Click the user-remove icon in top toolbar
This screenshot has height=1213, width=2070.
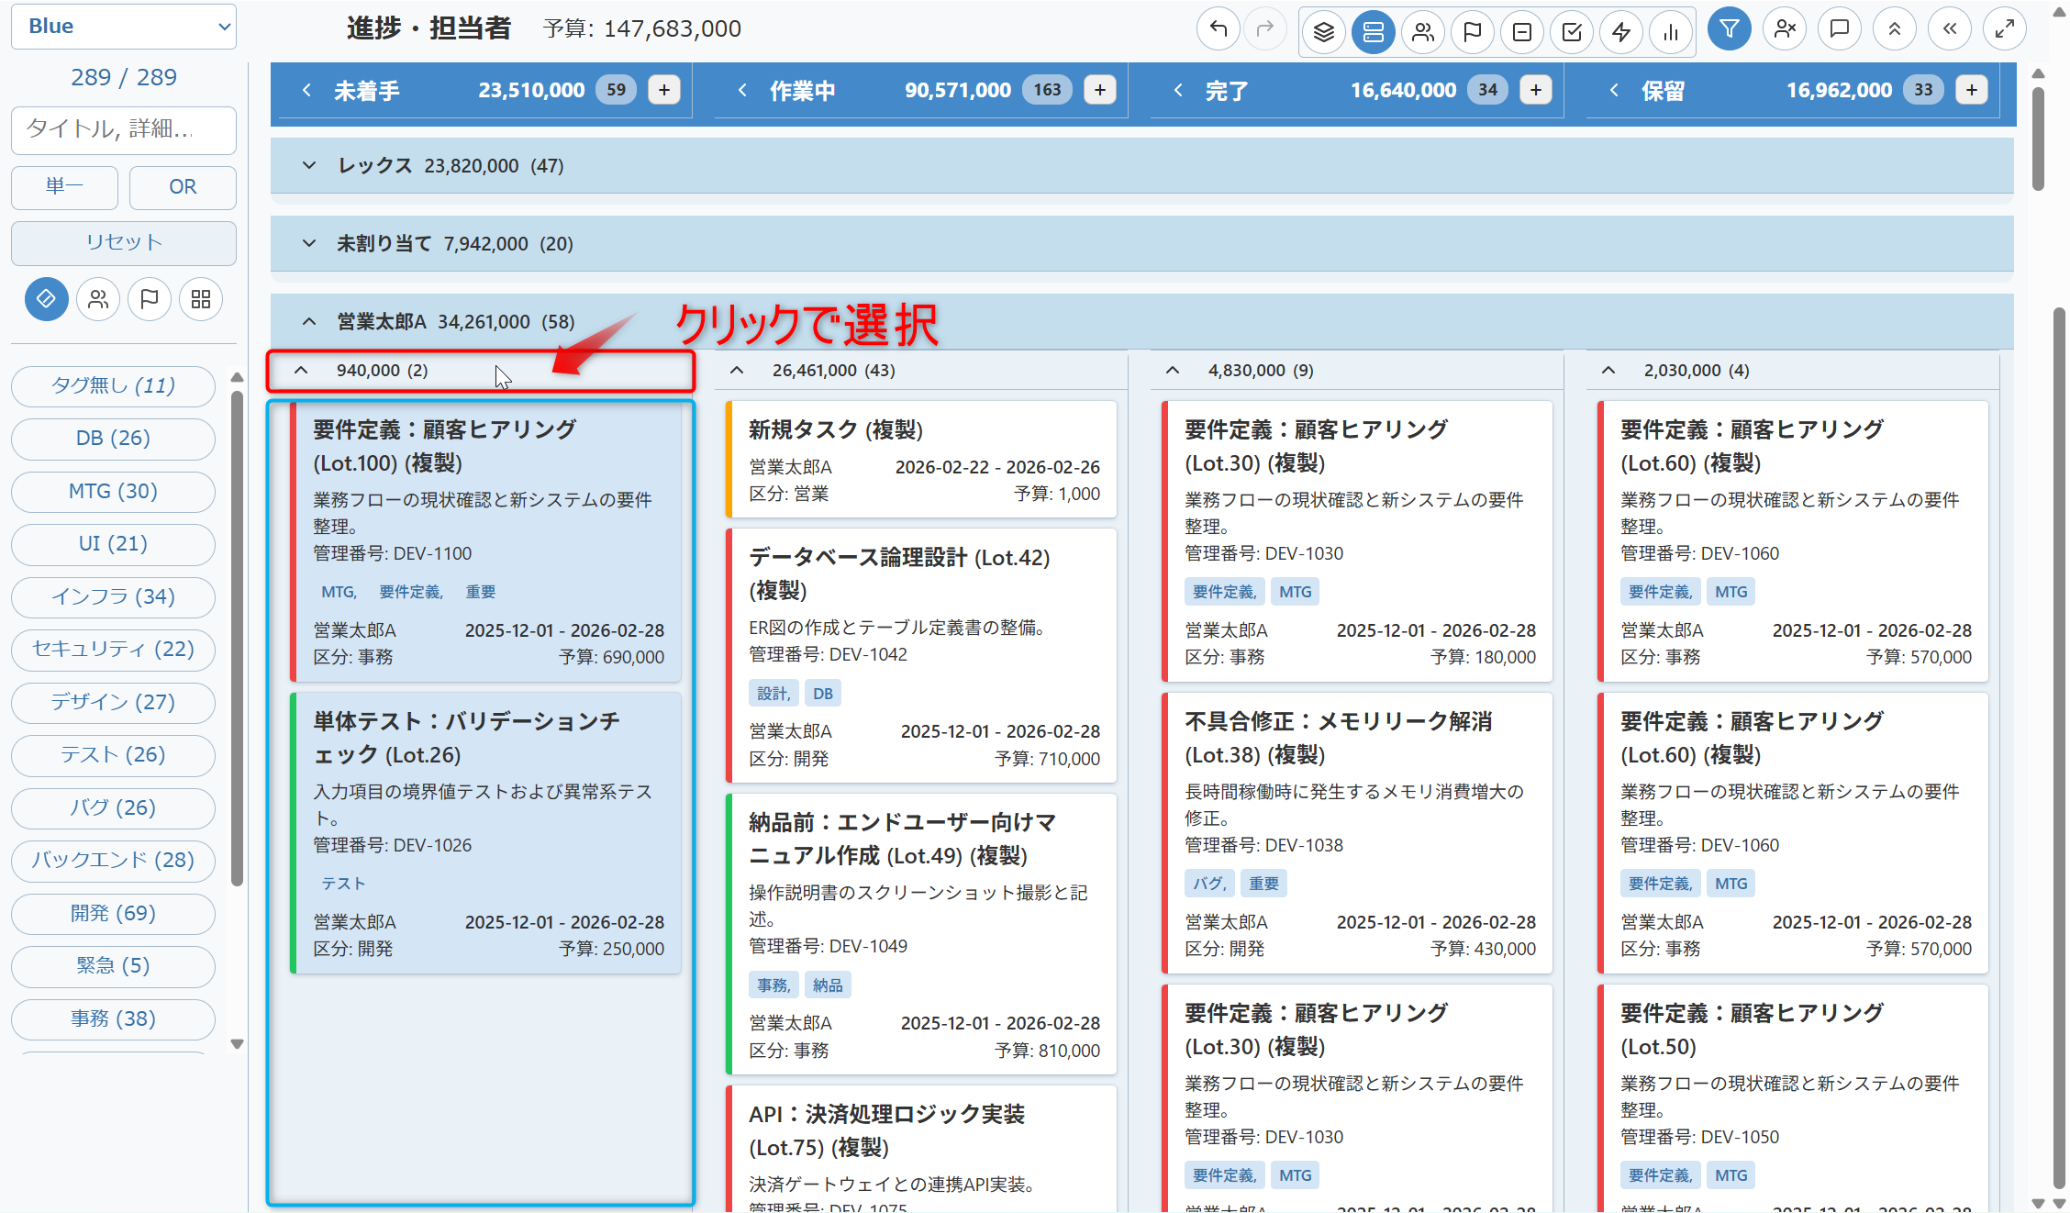coord(1784,29)
